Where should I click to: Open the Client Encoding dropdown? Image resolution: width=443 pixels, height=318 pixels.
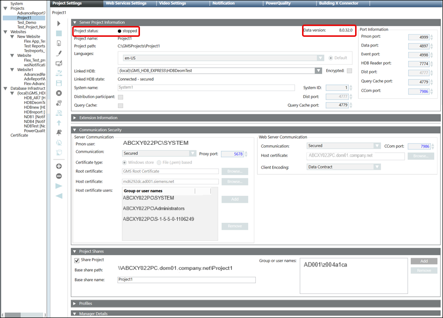[377, 167]
